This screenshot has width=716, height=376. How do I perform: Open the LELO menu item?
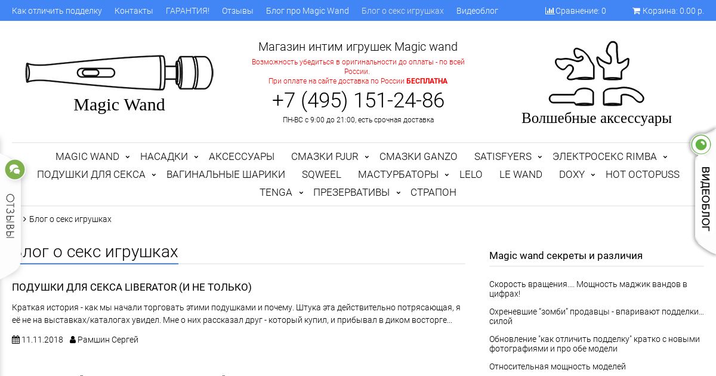pos(471,174)
